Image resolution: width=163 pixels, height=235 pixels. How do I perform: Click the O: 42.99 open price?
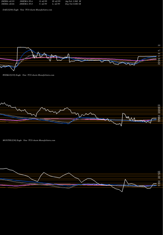(43, 1)
